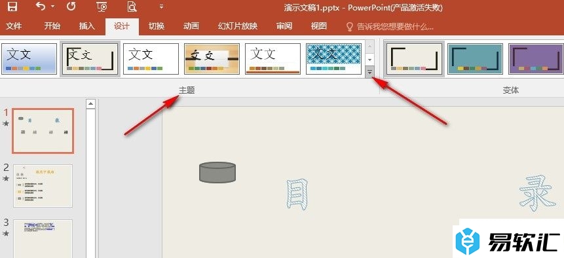Image resolution: width=564 pixels, height=258 pixels.
Task: Open Customize Quick Access Toolbar dropdown
Action: click(x=162, y=7)
